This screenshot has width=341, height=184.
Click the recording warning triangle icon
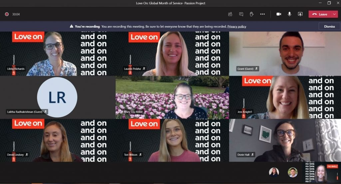(71, 26)
